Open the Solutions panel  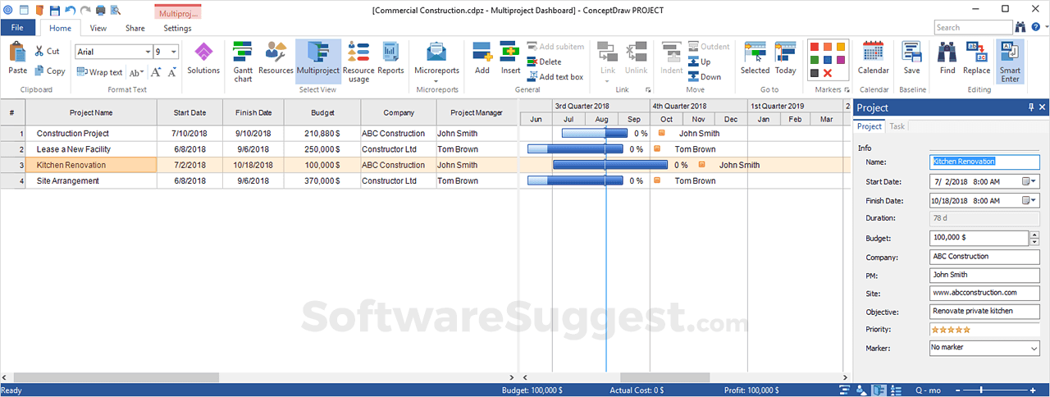(x=203, y=58)
